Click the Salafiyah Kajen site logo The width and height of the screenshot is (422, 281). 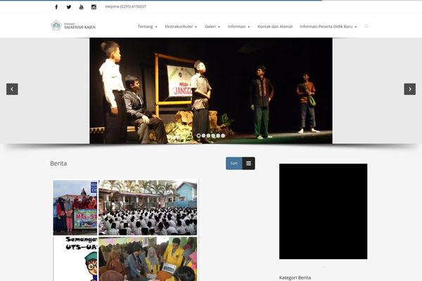pyautogui.click(x=73, y=26)
